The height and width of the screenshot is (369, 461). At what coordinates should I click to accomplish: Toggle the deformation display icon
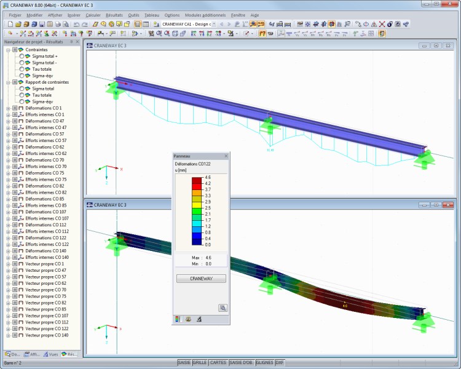coord(262,34)
